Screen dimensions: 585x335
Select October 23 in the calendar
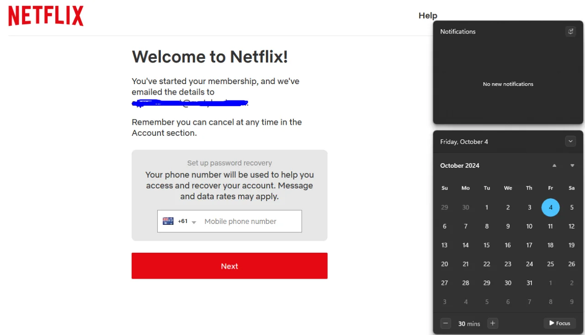click(508, 264)
